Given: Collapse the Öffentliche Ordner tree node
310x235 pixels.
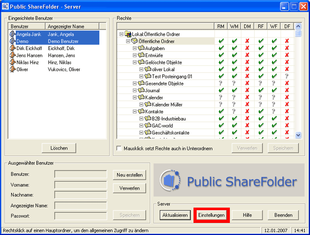Looking at the screenshot, I should [x=128, y=41].
